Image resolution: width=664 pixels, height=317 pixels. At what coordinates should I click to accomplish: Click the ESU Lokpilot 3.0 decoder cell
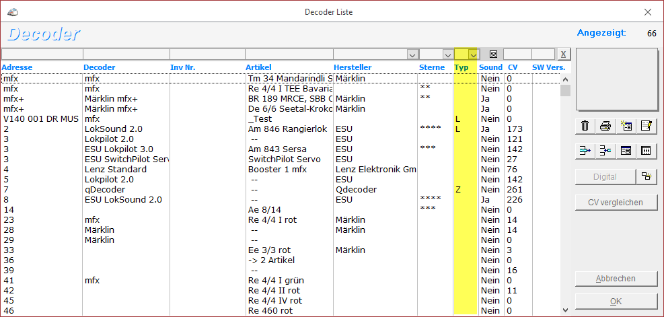119,149
